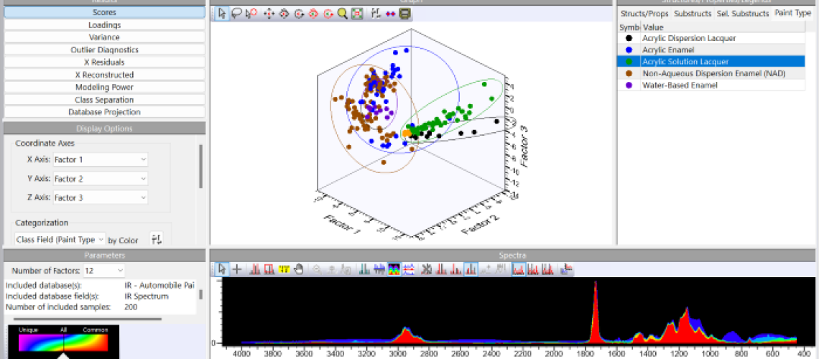Click the blue overlapped spectra icon
The image size is (819, 359).
click(380, 269)
